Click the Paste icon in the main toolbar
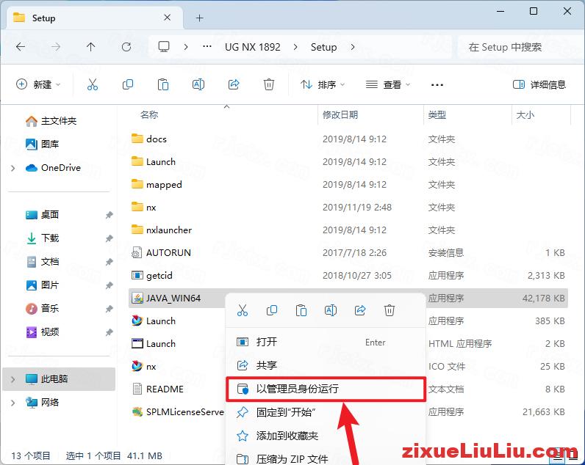Viewport: 585px width, 465px height. [163, 84]
